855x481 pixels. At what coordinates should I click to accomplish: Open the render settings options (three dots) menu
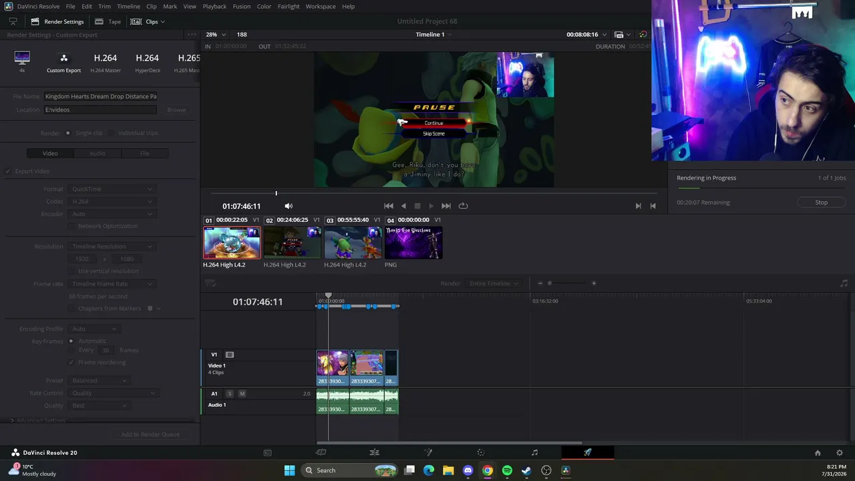pos(192,35)
